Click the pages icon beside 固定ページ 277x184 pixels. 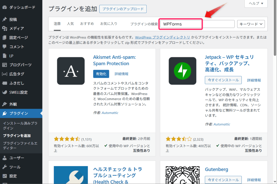pos(5,37)
